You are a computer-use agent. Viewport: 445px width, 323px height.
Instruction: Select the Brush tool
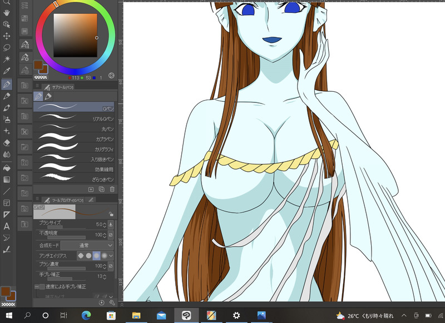[7, 108]
